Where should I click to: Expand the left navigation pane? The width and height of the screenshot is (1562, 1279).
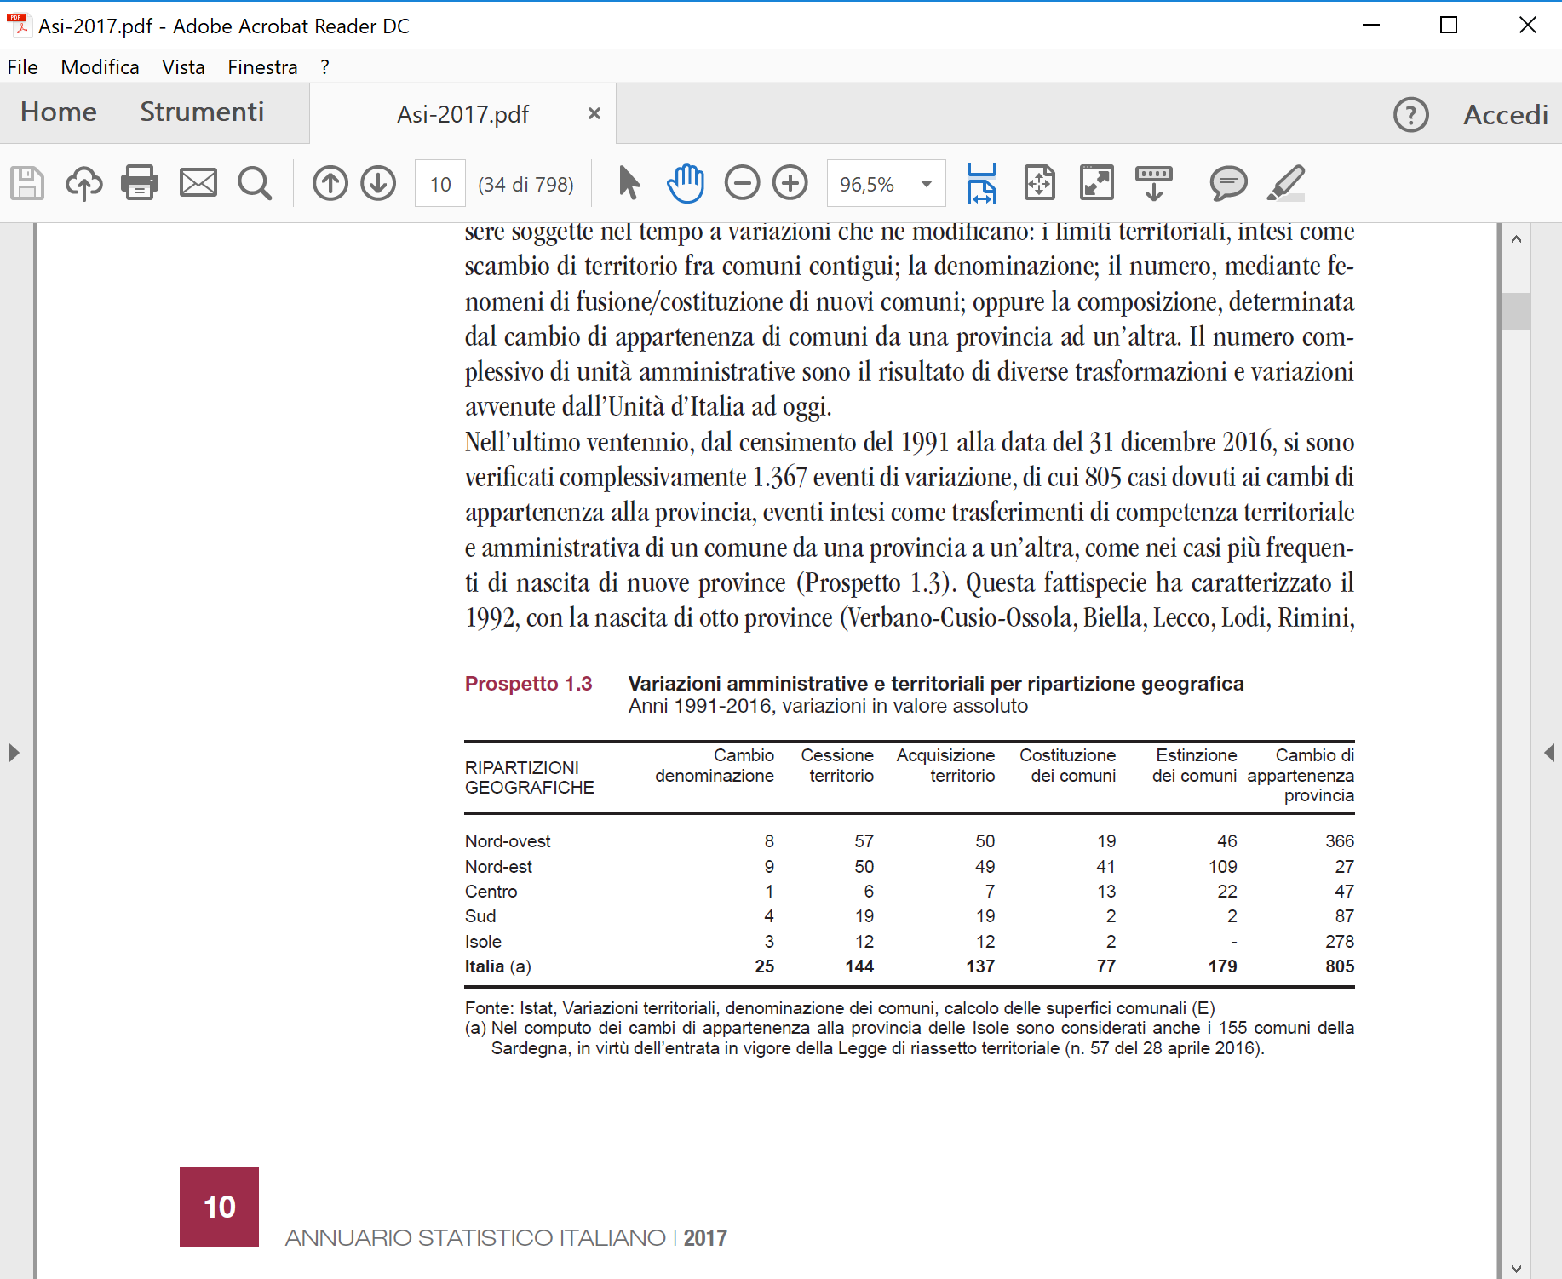click(14, 753)
